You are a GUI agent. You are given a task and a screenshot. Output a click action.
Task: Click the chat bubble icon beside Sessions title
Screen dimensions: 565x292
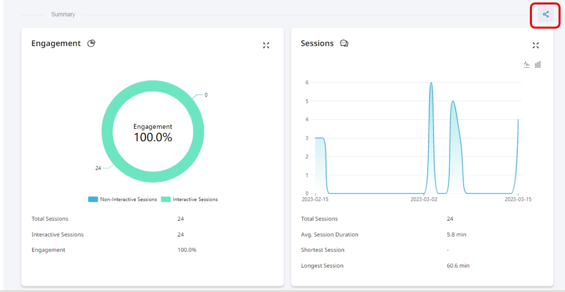pyautogui.click(x=344, y=43)
